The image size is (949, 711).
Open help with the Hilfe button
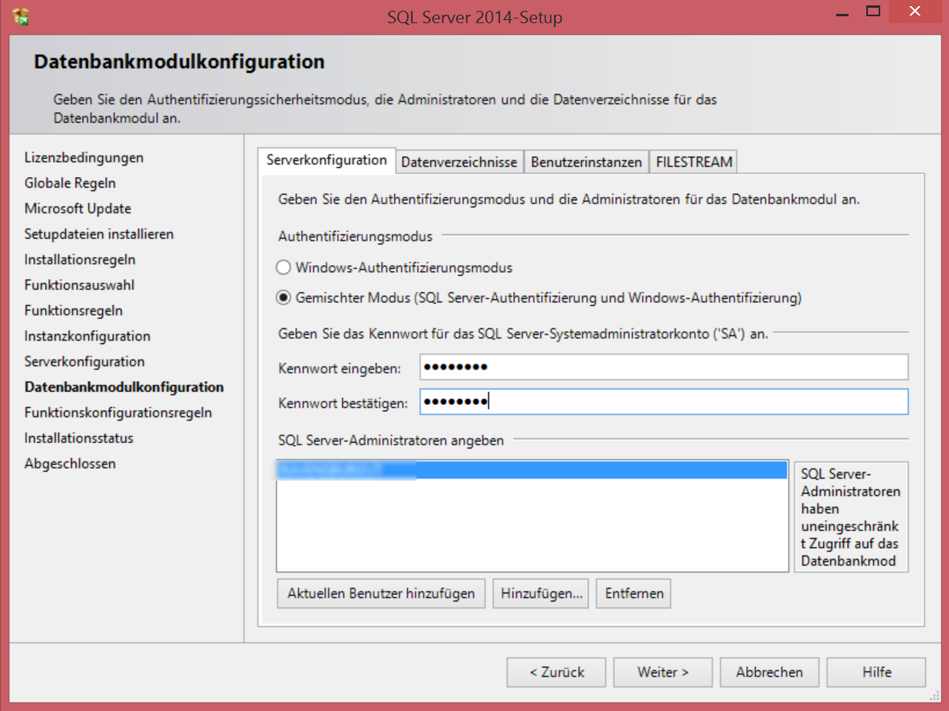[x=876, y=672]
